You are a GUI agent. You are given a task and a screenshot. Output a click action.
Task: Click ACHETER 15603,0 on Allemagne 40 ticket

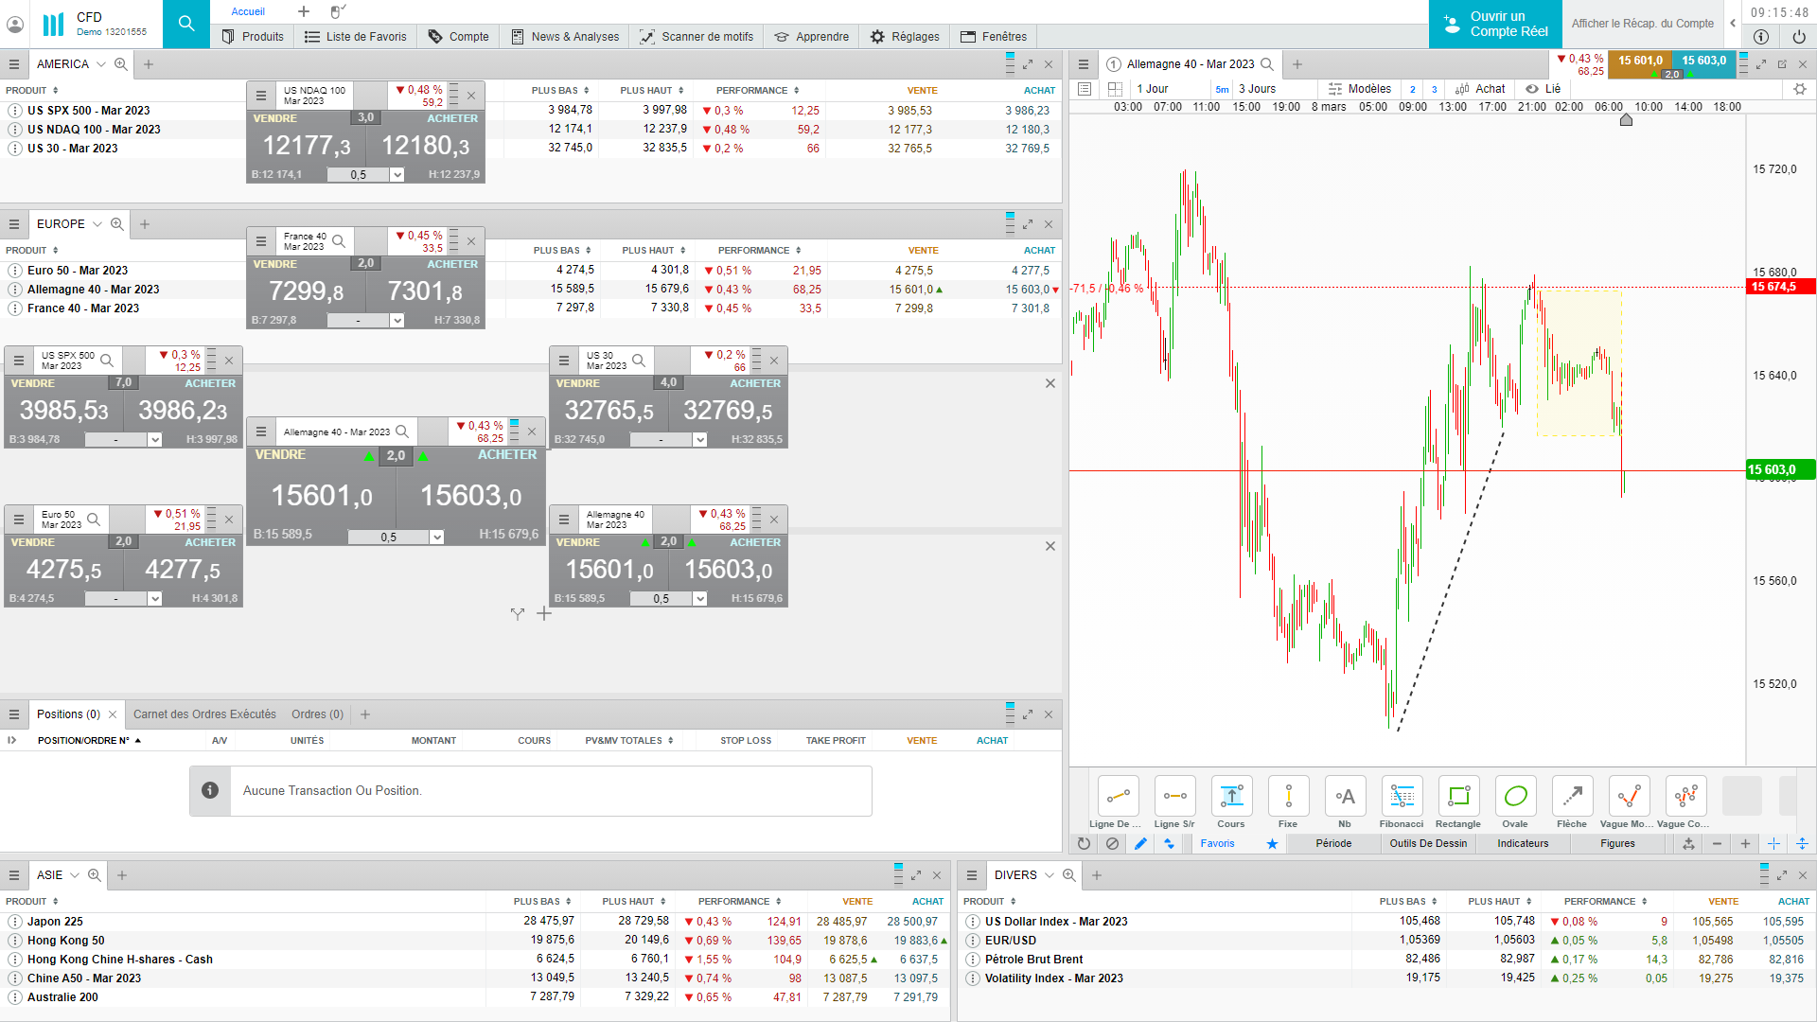tap(470, 496)
